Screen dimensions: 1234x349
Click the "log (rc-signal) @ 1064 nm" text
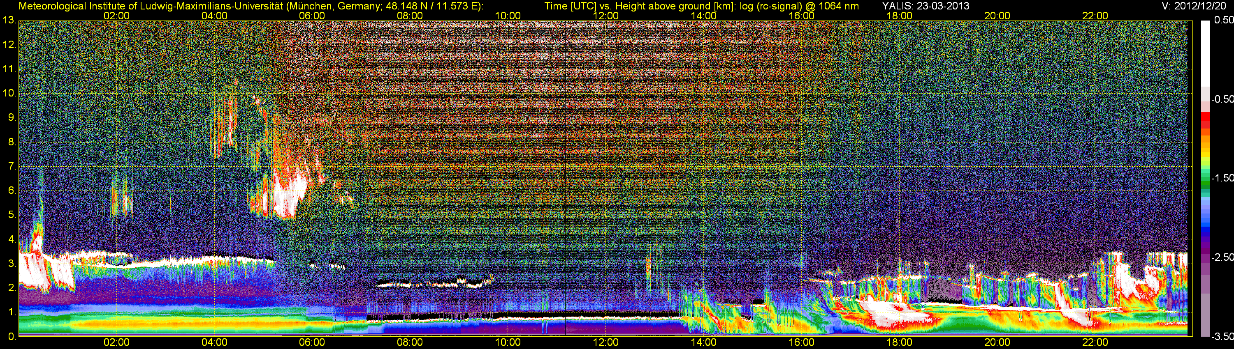pyautogui.click(x=799, y=6)
